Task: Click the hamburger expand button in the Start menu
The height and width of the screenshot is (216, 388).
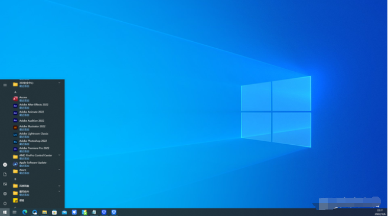Action: pyautogui.click(x=5, y=85)
